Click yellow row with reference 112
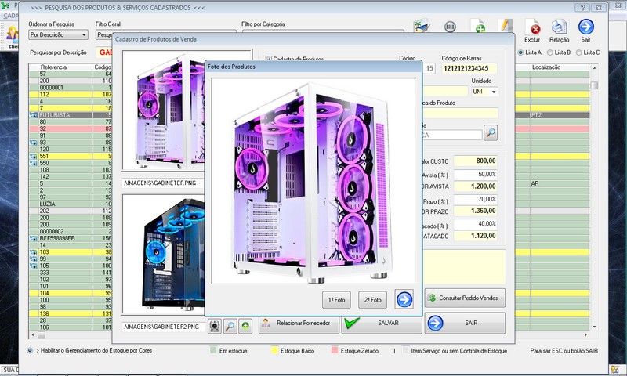This screenshot has height=376, width=627. click(71, 94)
